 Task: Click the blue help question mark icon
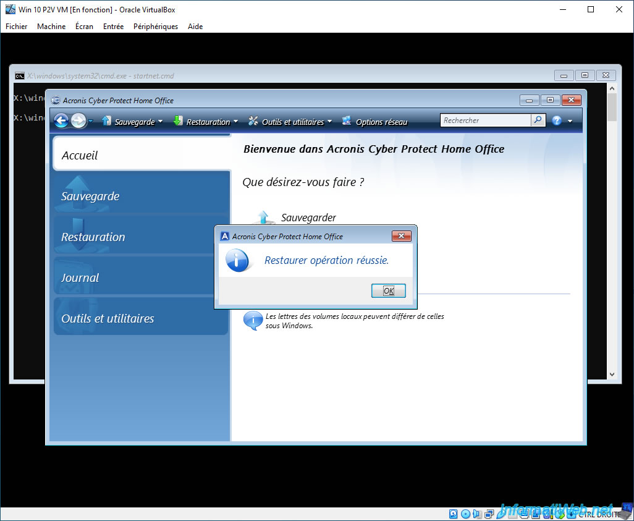point(557,121)
